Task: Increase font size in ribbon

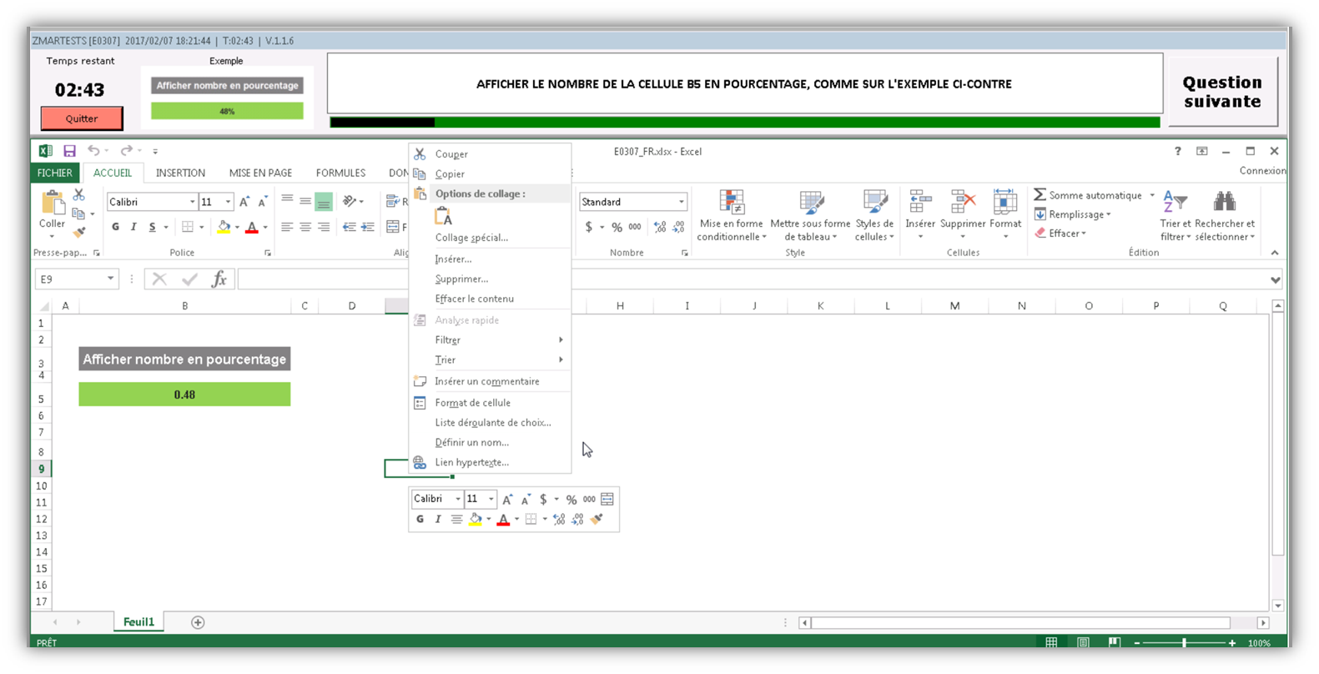Action: tap(244, 202)
